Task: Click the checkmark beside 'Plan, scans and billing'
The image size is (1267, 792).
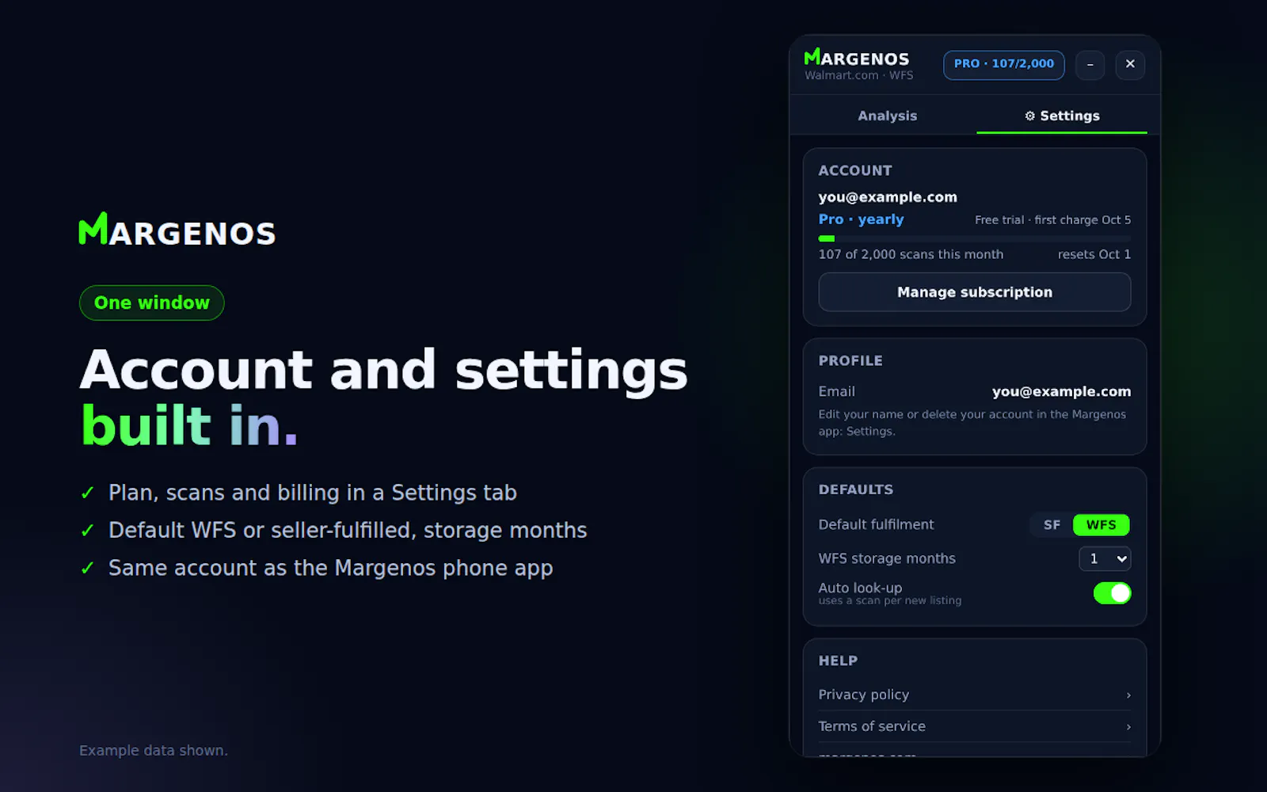Action: (88, 493)
